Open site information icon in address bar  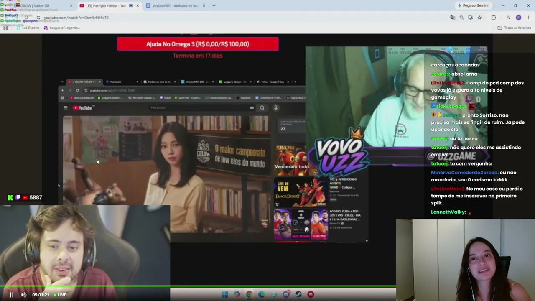click(x=38, y=18)
